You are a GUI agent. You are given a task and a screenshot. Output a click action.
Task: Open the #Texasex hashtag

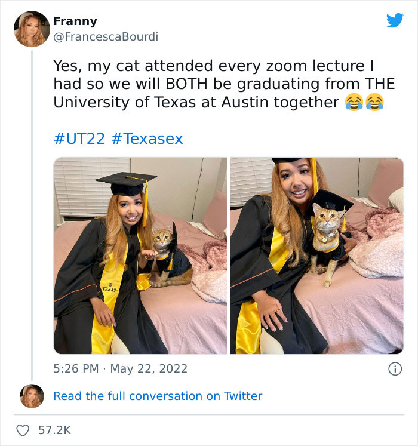[147, 139]
